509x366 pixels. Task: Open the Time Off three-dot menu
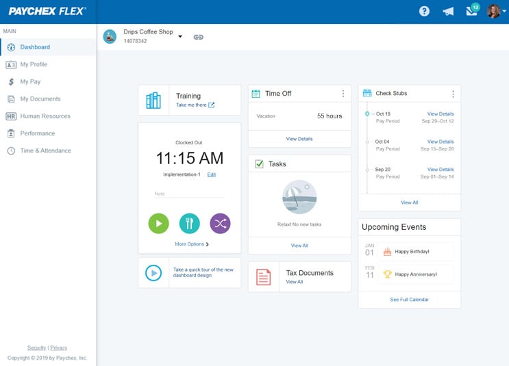[x=343, y=94]
